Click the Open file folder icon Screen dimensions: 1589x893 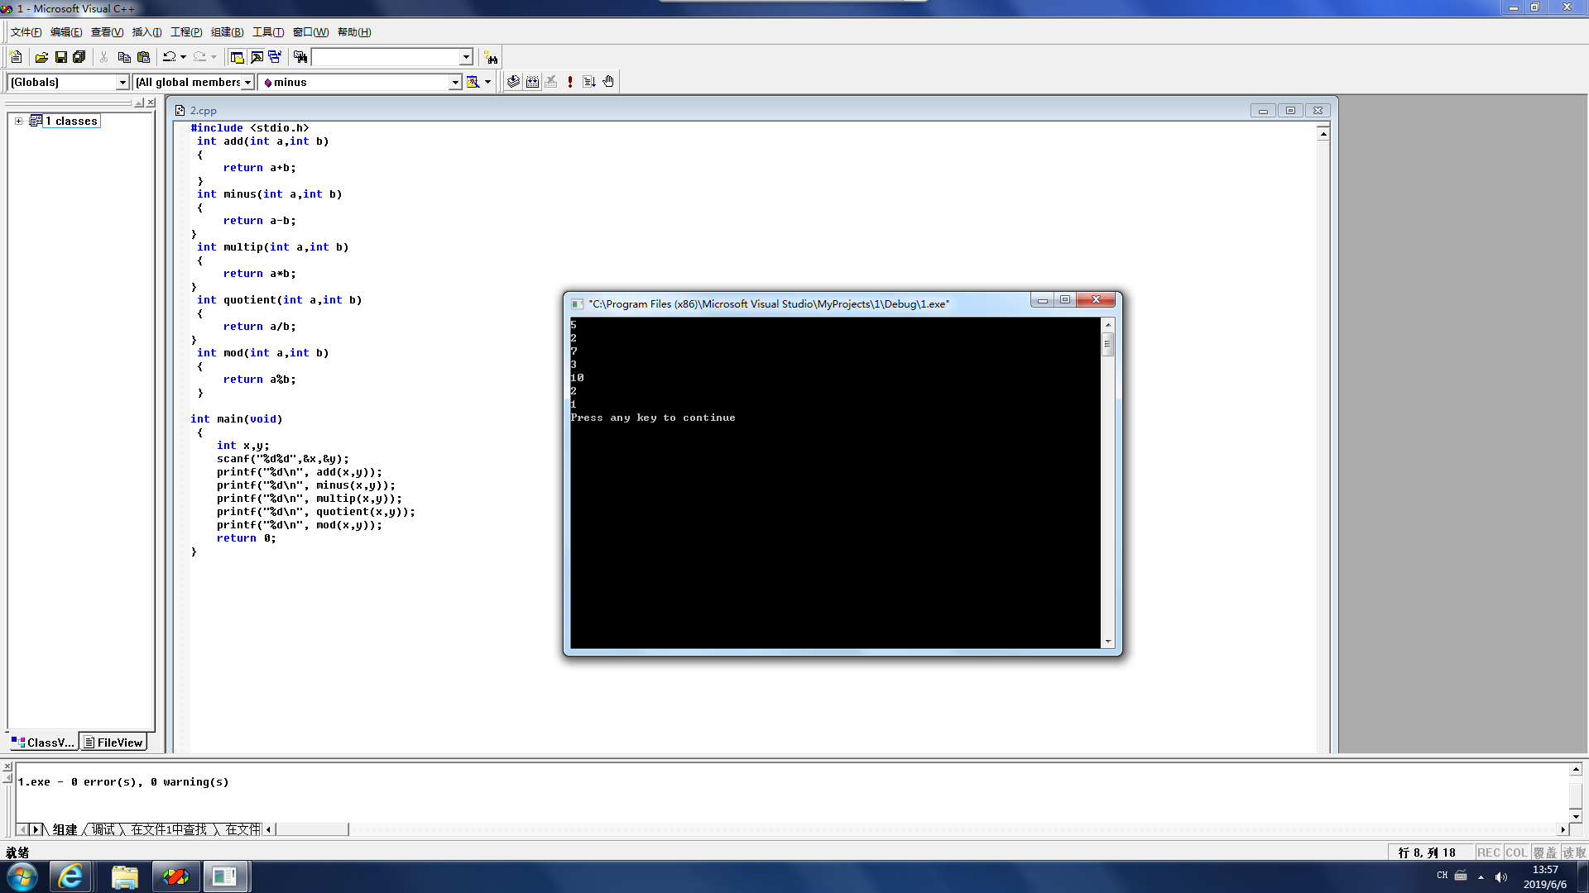tap(41, 57)
